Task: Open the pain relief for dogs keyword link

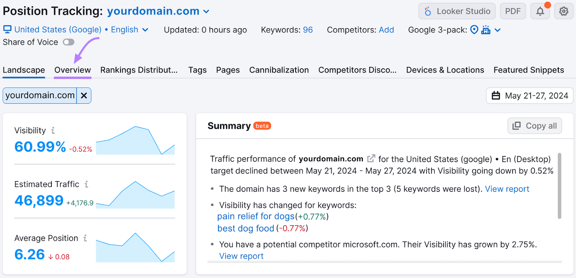Action: click(x=256, y=216)
